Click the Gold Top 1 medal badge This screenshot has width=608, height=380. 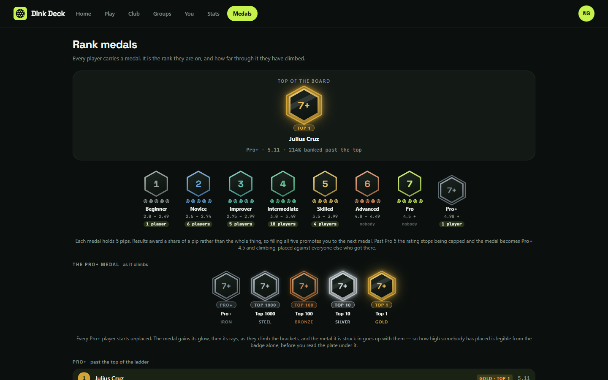pos(382,286)
